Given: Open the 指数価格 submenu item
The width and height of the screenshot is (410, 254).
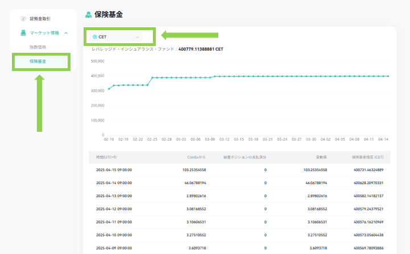Looking at the screenshot, I should (38, 47).
